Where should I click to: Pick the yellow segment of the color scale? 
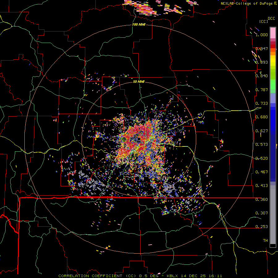pyautogui.click(x=273, y=61)
